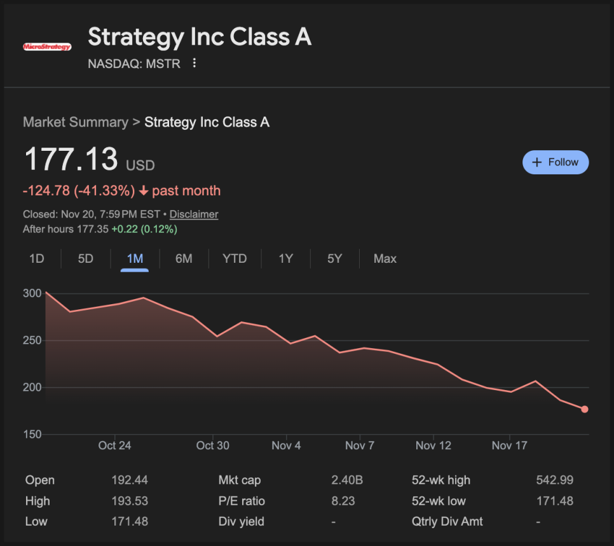This screenshot has height=546, width=614.
Task: Click the downward arrow price-change icon
Action: tap(144, 191)
